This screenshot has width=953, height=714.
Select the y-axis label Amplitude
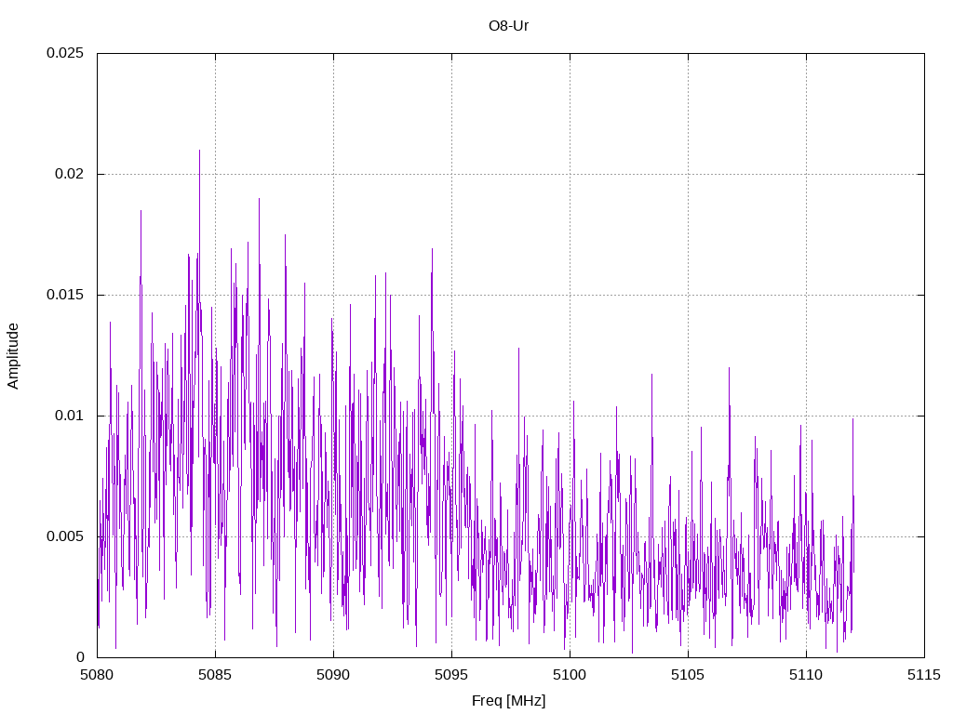click(13, 356)
